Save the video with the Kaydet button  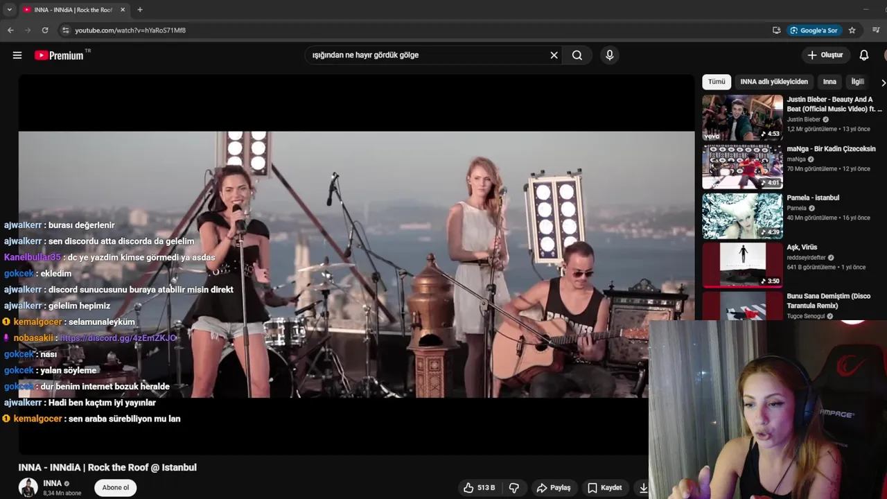[605, 488]
